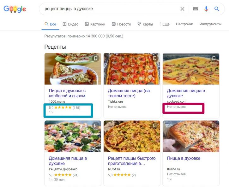
Task: Click the blue search magnifier button
Action: (217, 9)
